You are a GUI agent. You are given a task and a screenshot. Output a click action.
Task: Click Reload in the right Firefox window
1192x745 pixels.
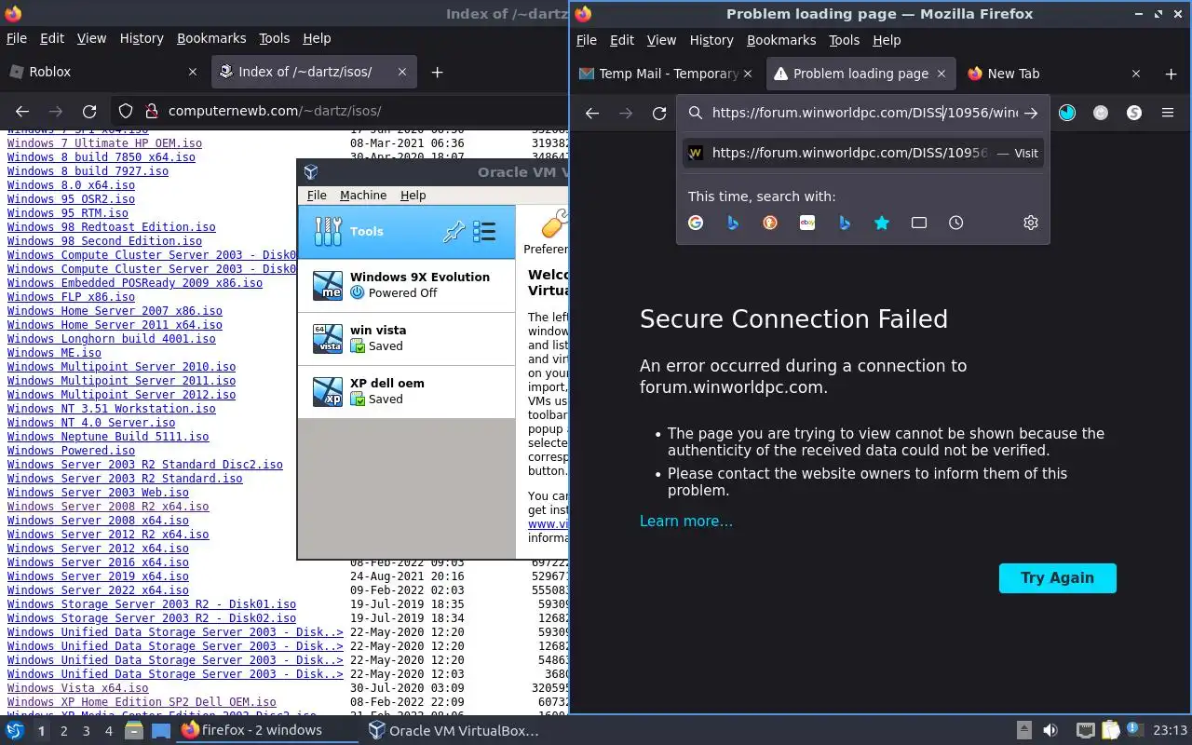659,113
